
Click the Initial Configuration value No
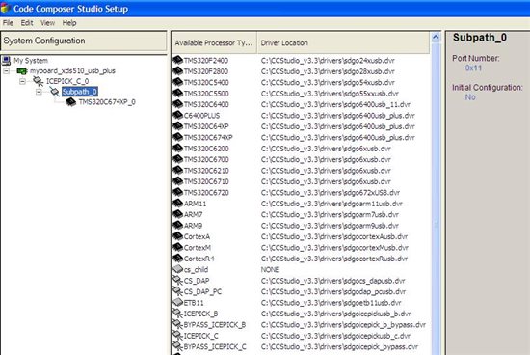point(470,97)
